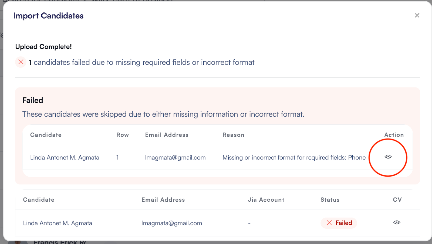432x244 pixels.
Task: Click the Email Address header next to Jia Account
Action: (163, 200)
